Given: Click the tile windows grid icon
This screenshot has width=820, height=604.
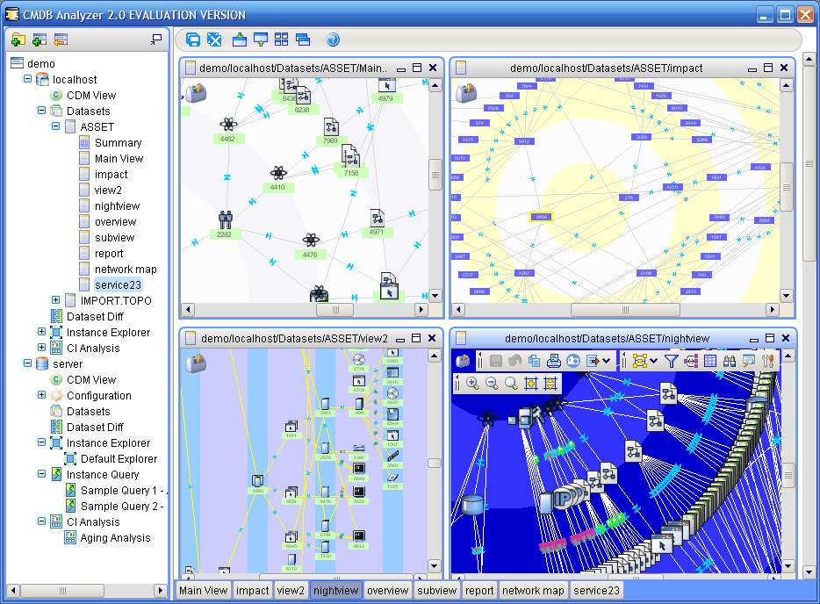Looking at the screenshot, I should click(x=281, y=40).
